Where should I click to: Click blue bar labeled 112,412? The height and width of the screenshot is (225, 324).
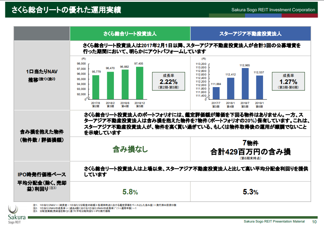click(x=231, y=89)
